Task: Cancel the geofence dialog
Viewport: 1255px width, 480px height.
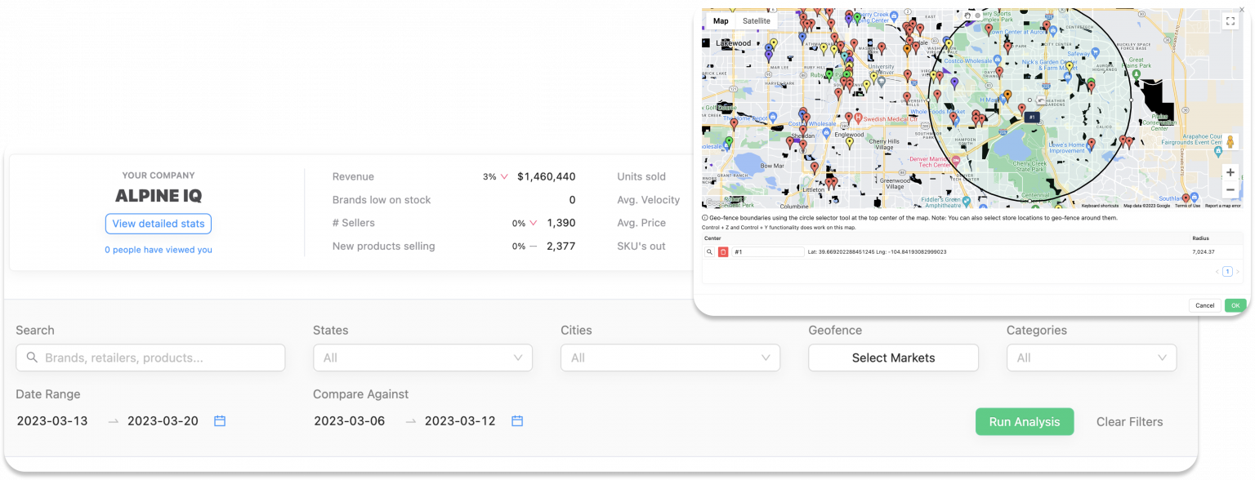Action: 1205,305
